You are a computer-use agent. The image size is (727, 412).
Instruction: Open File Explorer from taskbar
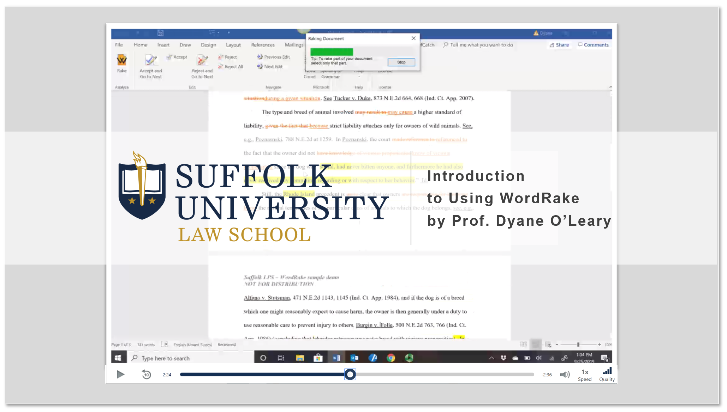tap(300, 358)
